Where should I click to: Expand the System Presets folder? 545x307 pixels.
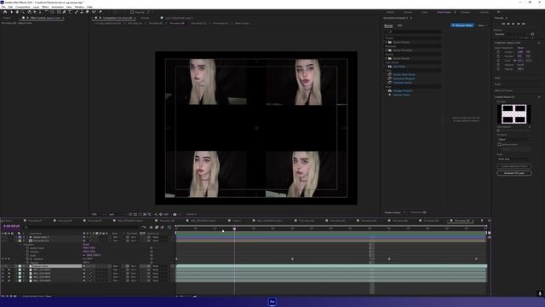click(x=386, y=42)
